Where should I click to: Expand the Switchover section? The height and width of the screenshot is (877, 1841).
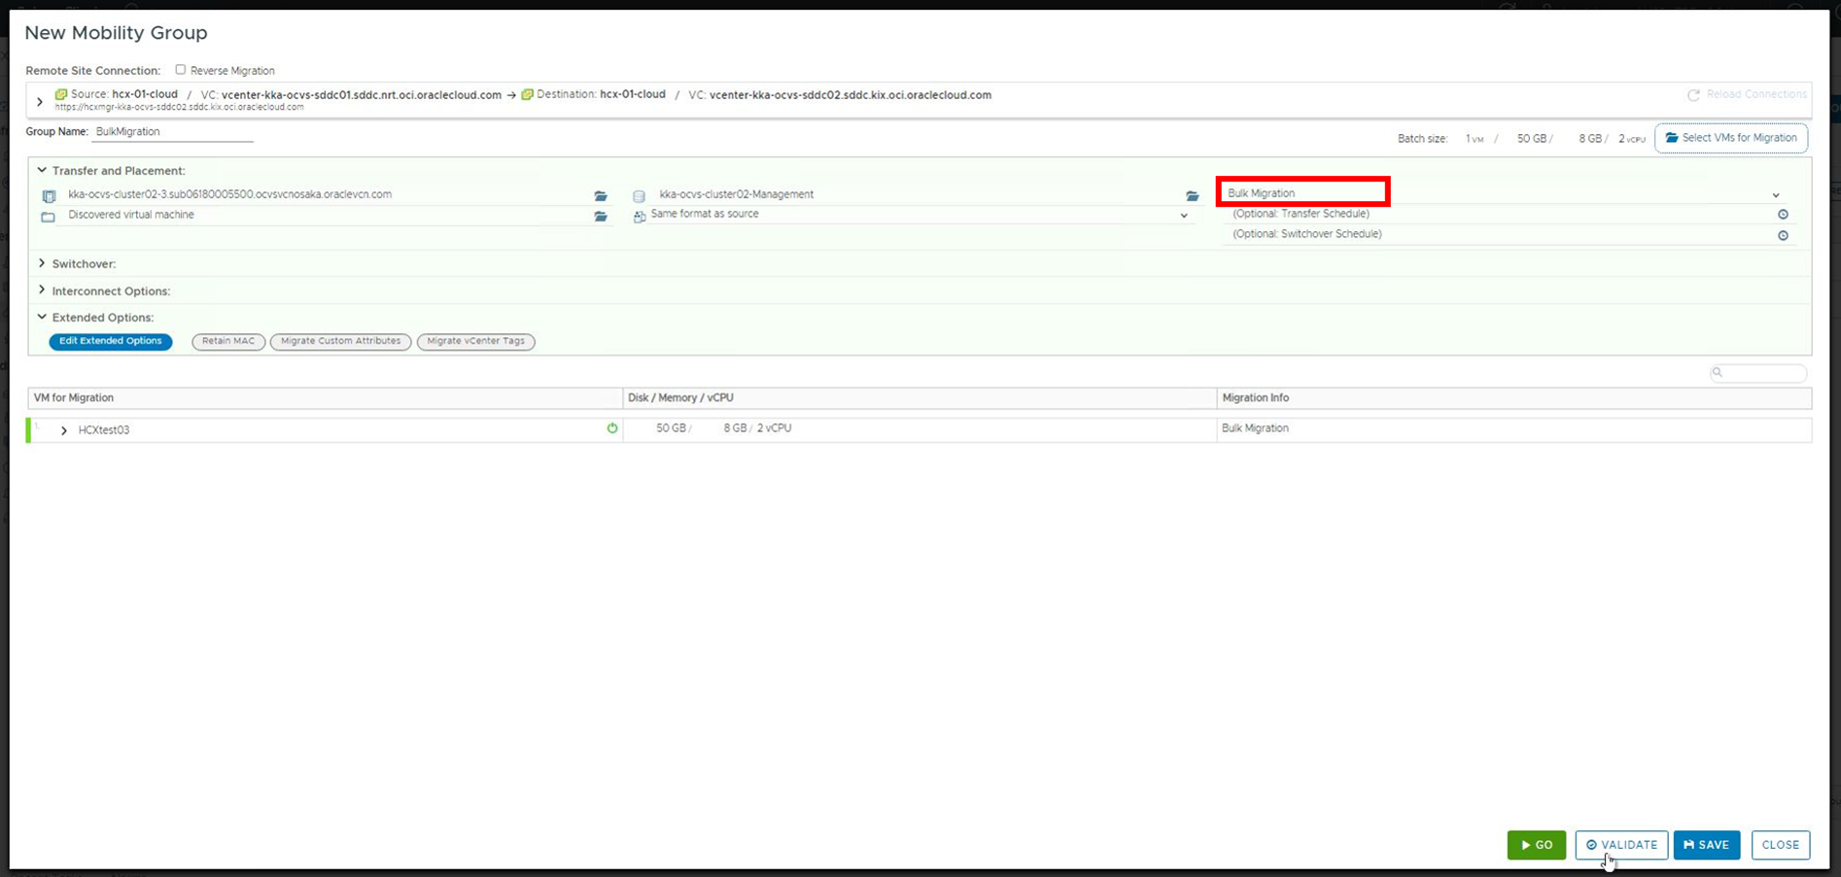[42, 263]
